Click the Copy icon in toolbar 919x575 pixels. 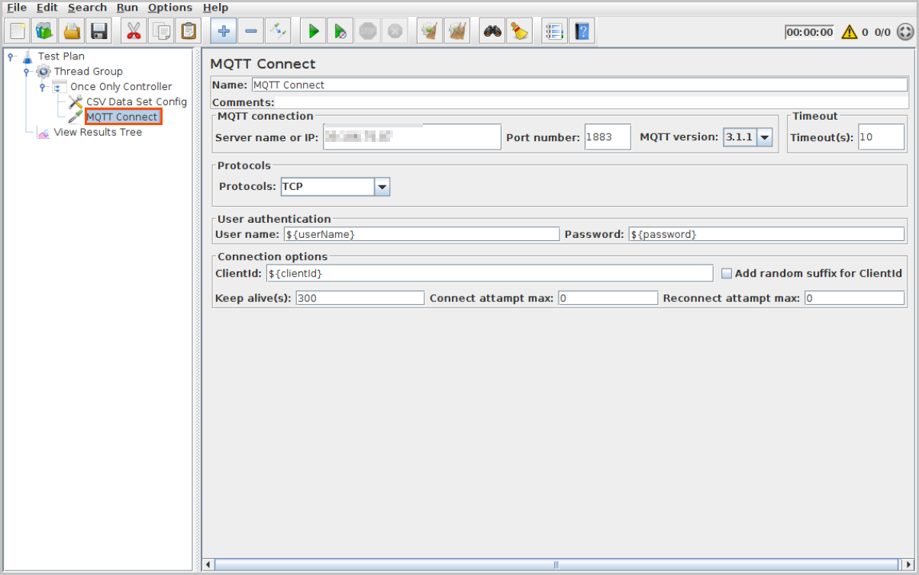click(161, 31)
